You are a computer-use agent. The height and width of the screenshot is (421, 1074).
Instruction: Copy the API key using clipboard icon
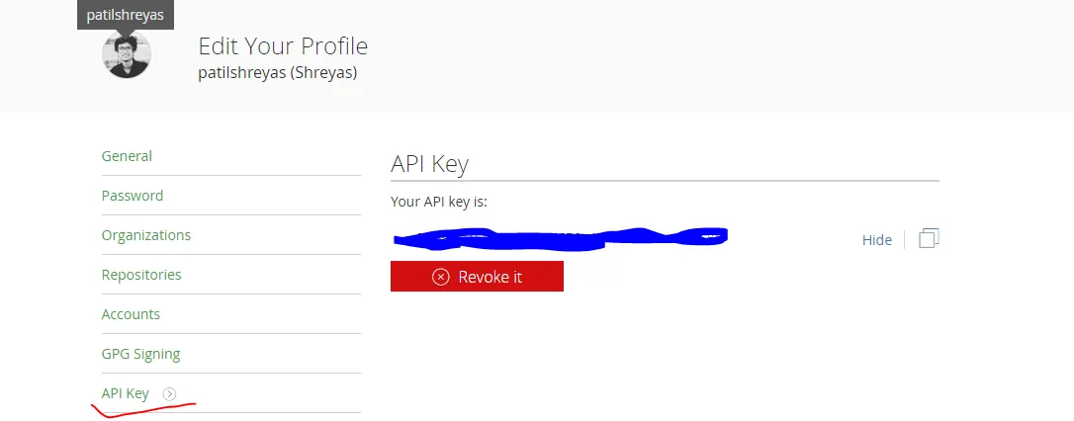coord(928,239)
